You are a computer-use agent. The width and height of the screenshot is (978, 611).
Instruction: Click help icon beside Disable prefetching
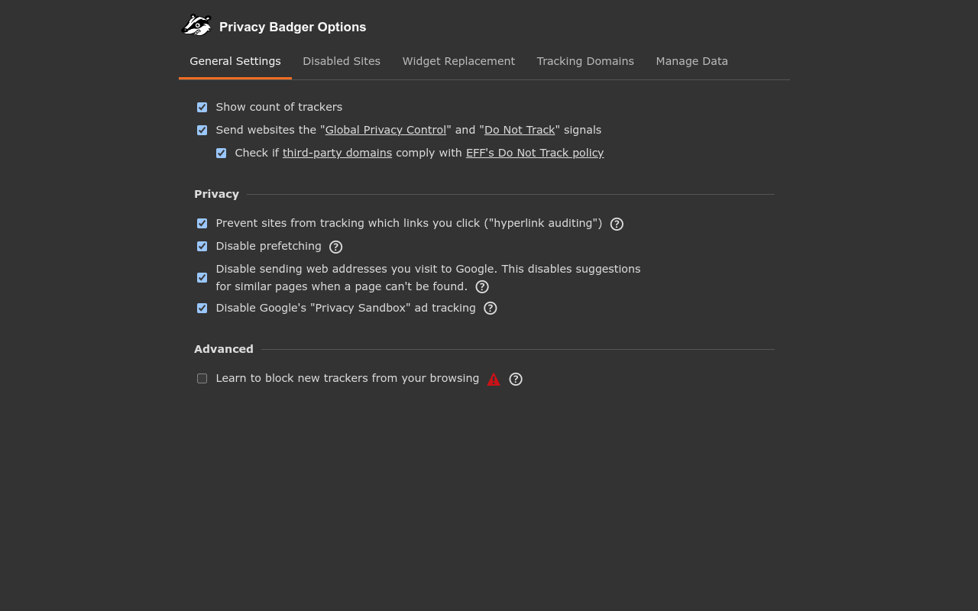point(335,247)
